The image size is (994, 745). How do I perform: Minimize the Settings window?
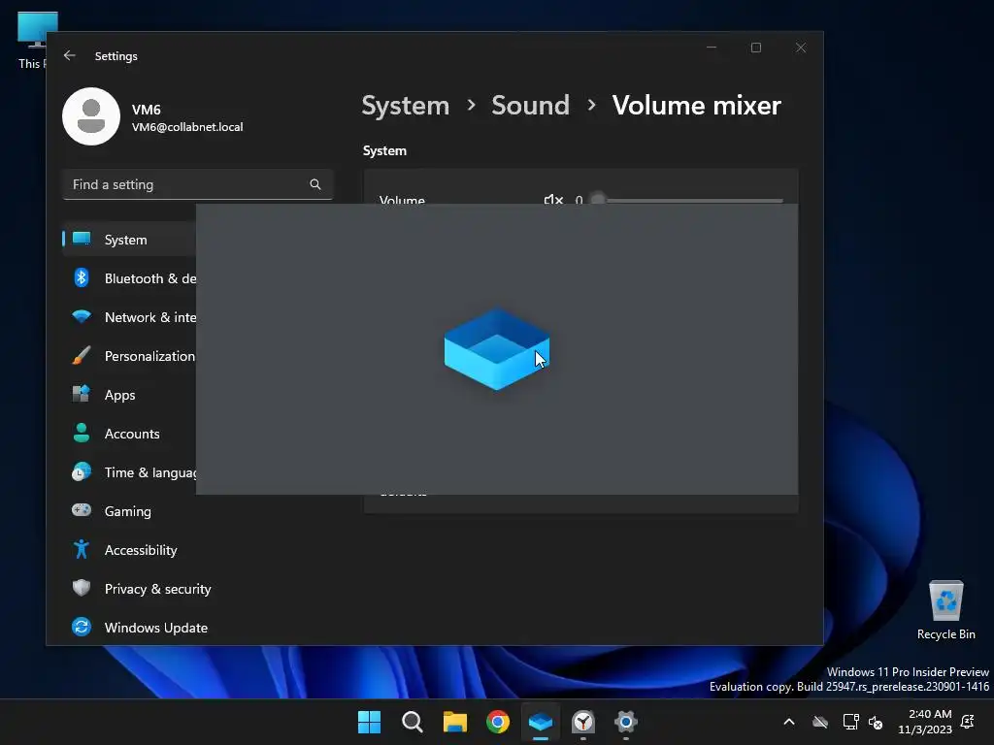pyautogui.click(x=712, y=48)
